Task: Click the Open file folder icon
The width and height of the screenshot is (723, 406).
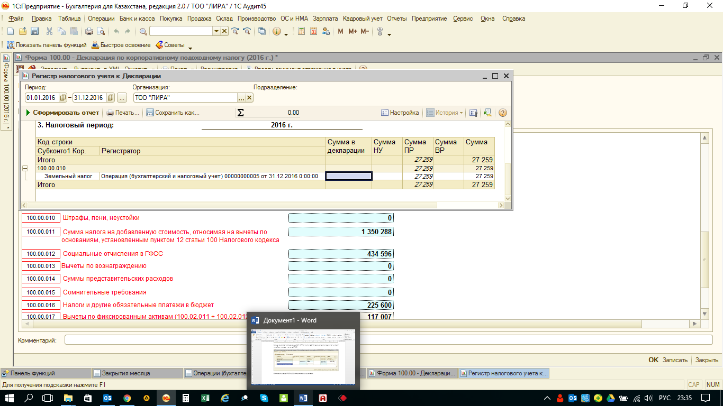Action: pos(23,31)
